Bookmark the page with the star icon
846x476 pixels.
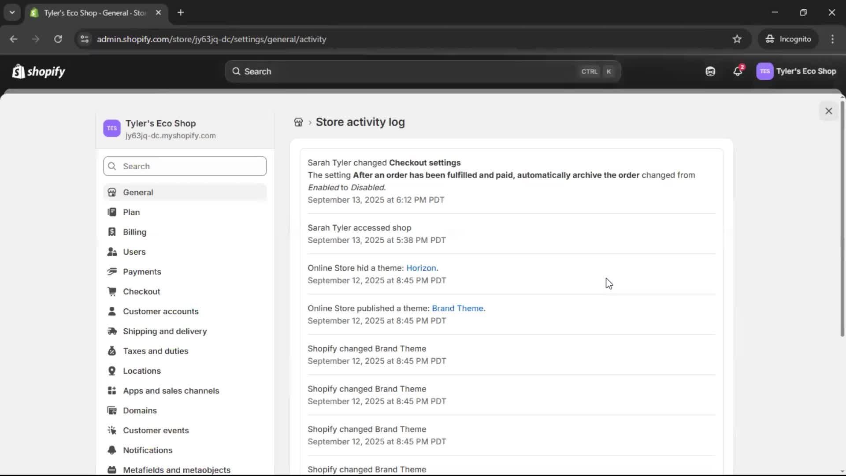(x=737, y=39)
